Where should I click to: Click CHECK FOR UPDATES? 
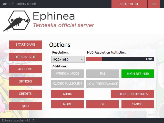[132, 94]
